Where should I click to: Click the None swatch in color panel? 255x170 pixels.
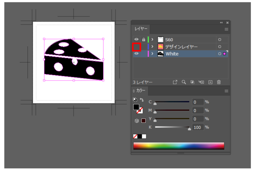pos(135,136)
